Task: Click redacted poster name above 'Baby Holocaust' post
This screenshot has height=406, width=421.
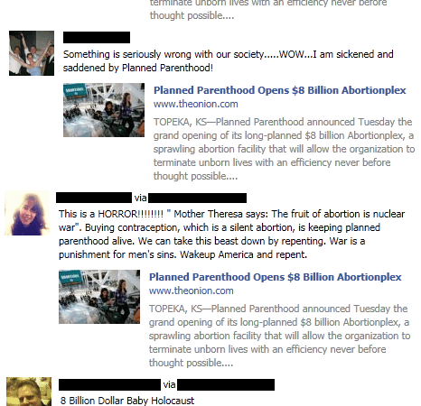Action: [109, 384]
